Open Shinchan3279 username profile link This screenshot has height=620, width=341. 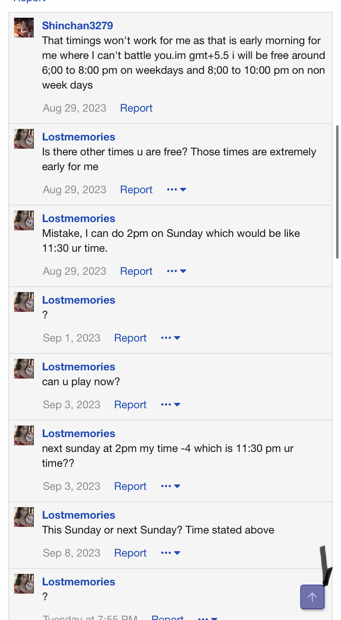77,26
